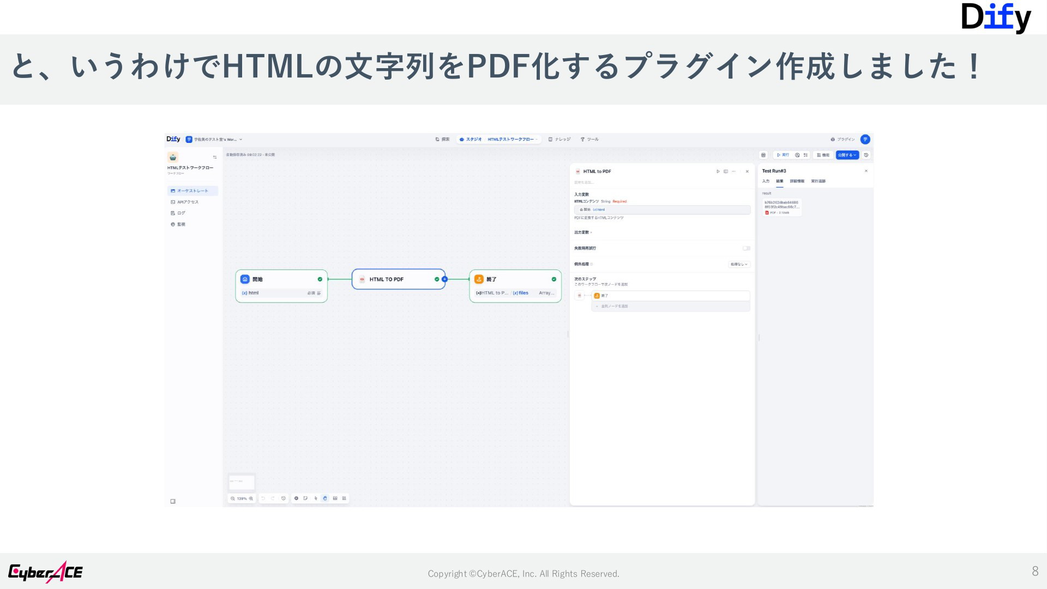Click the zoom out magnifier icon
Image resolution: width=1047 pixels, height=589 pixels.
pos(233,498)
